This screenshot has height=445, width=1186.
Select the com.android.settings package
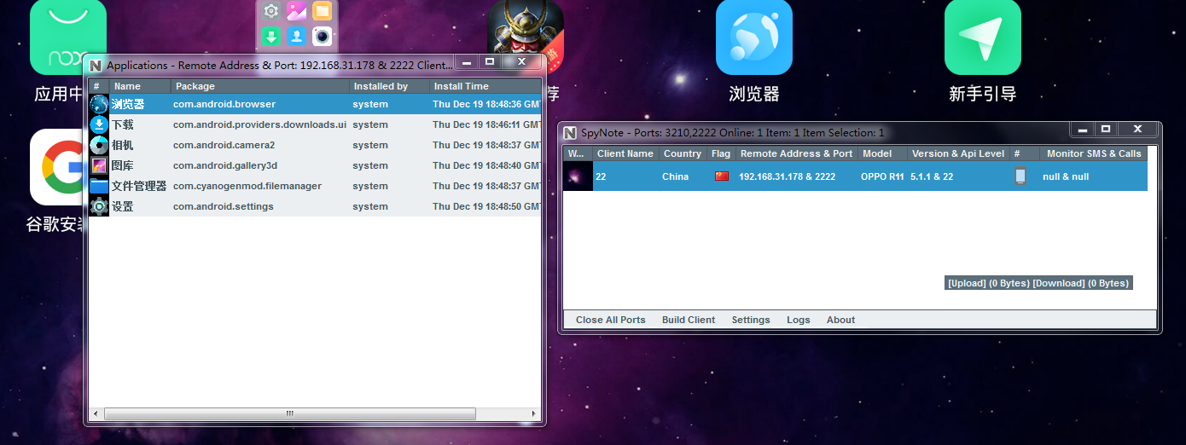point(224,206)
